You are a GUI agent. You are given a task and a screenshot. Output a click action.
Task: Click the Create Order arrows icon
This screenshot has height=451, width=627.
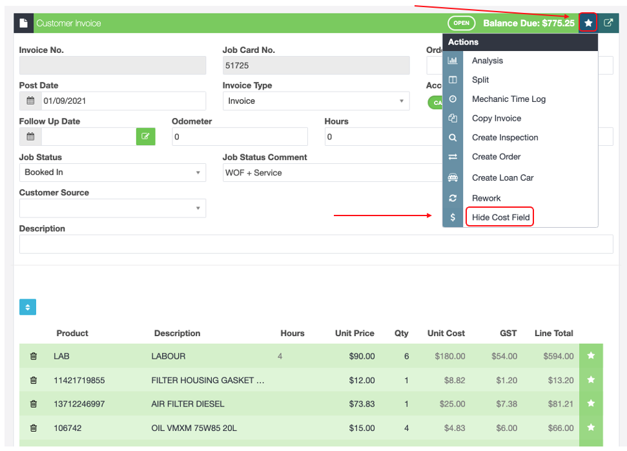coord(453,157)
